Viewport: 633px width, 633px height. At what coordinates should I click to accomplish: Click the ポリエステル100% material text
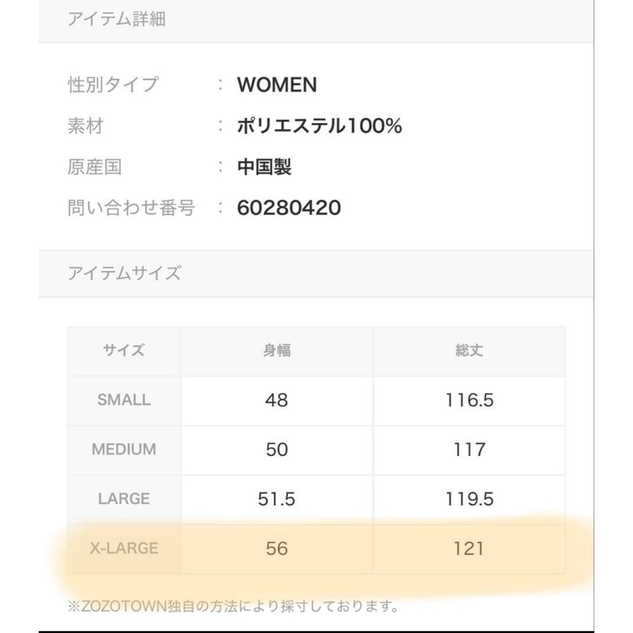pyautogui.click(x=319, y=126)
